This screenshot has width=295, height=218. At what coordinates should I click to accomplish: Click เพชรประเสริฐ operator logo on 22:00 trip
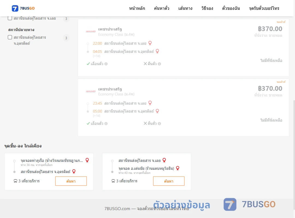pos(91,32)
